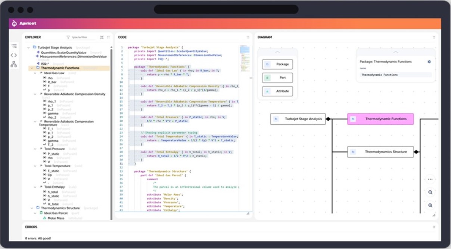
Task: Grab the Code panel drag handle
Action: coord(248,37)
